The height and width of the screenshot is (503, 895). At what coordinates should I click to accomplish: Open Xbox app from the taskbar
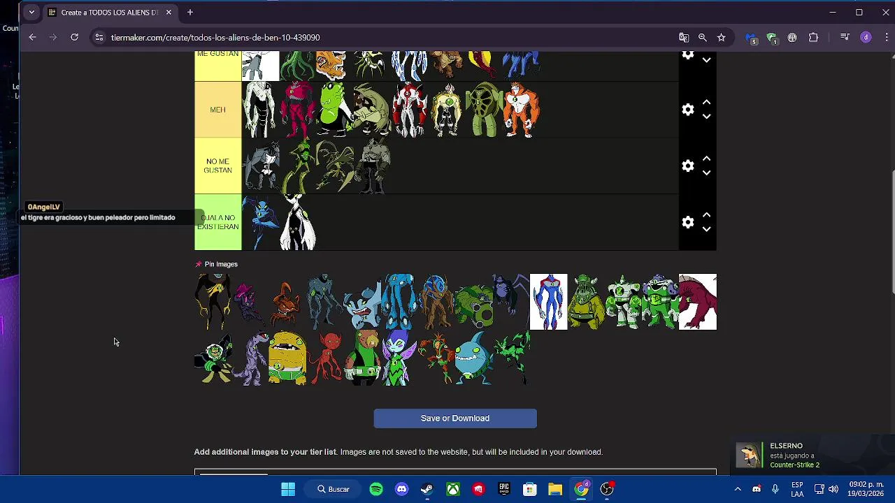[453, 489]
